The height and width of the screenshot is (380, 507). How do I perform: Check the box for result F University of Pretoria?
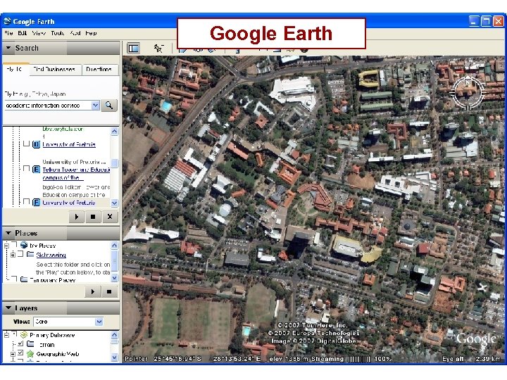[x=27, y=202]
